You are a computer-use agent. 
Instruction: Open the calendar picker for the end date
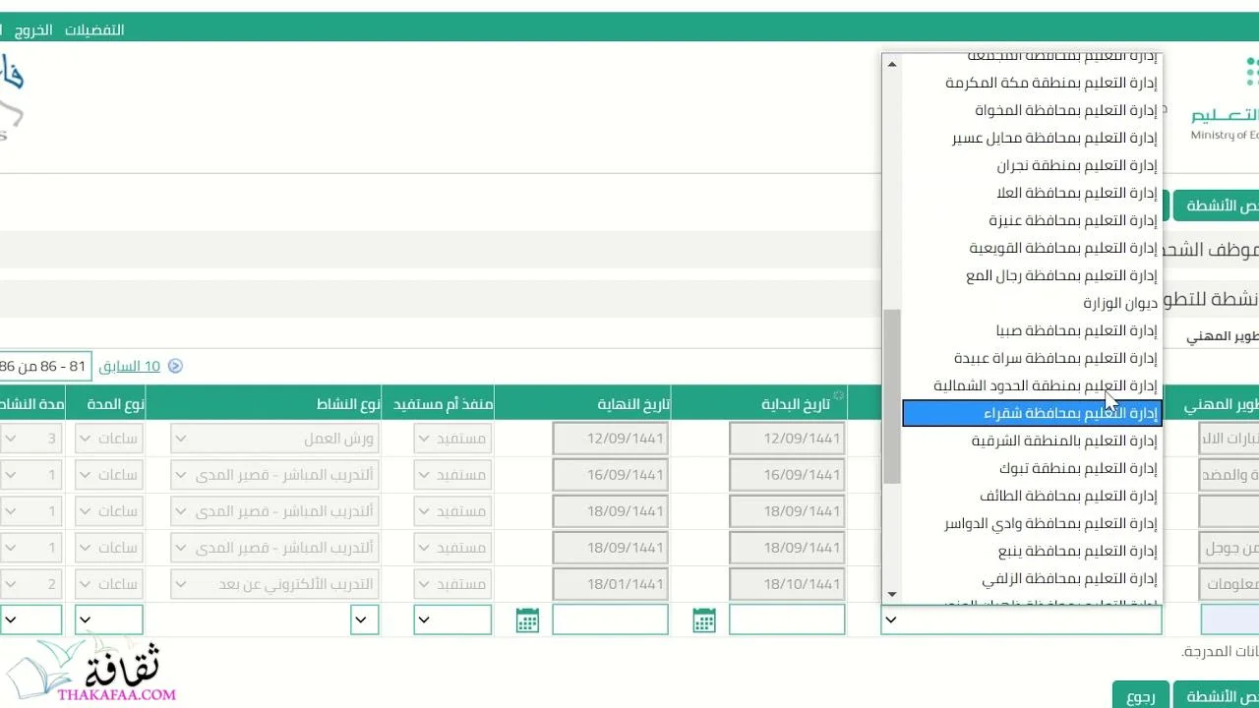click(x=527, y=619)
